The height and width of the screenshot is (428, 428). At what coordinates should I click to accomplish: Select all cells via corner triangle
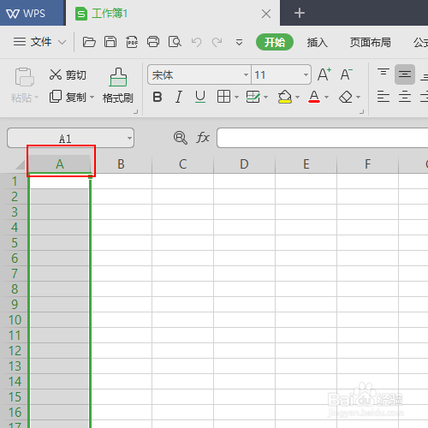20,164
